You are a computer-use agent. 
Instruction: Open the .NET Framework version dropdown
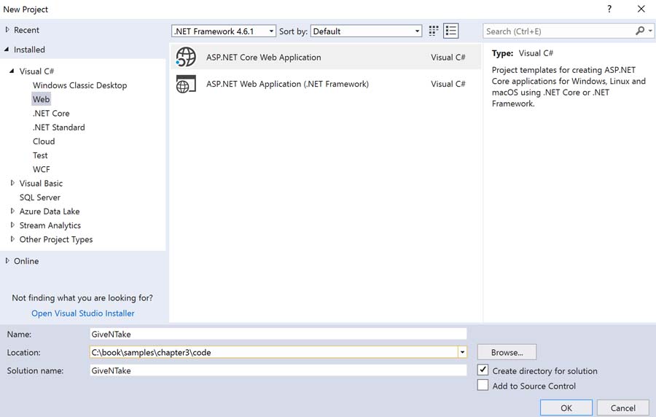pyautogui.click(x=271, y=31)
